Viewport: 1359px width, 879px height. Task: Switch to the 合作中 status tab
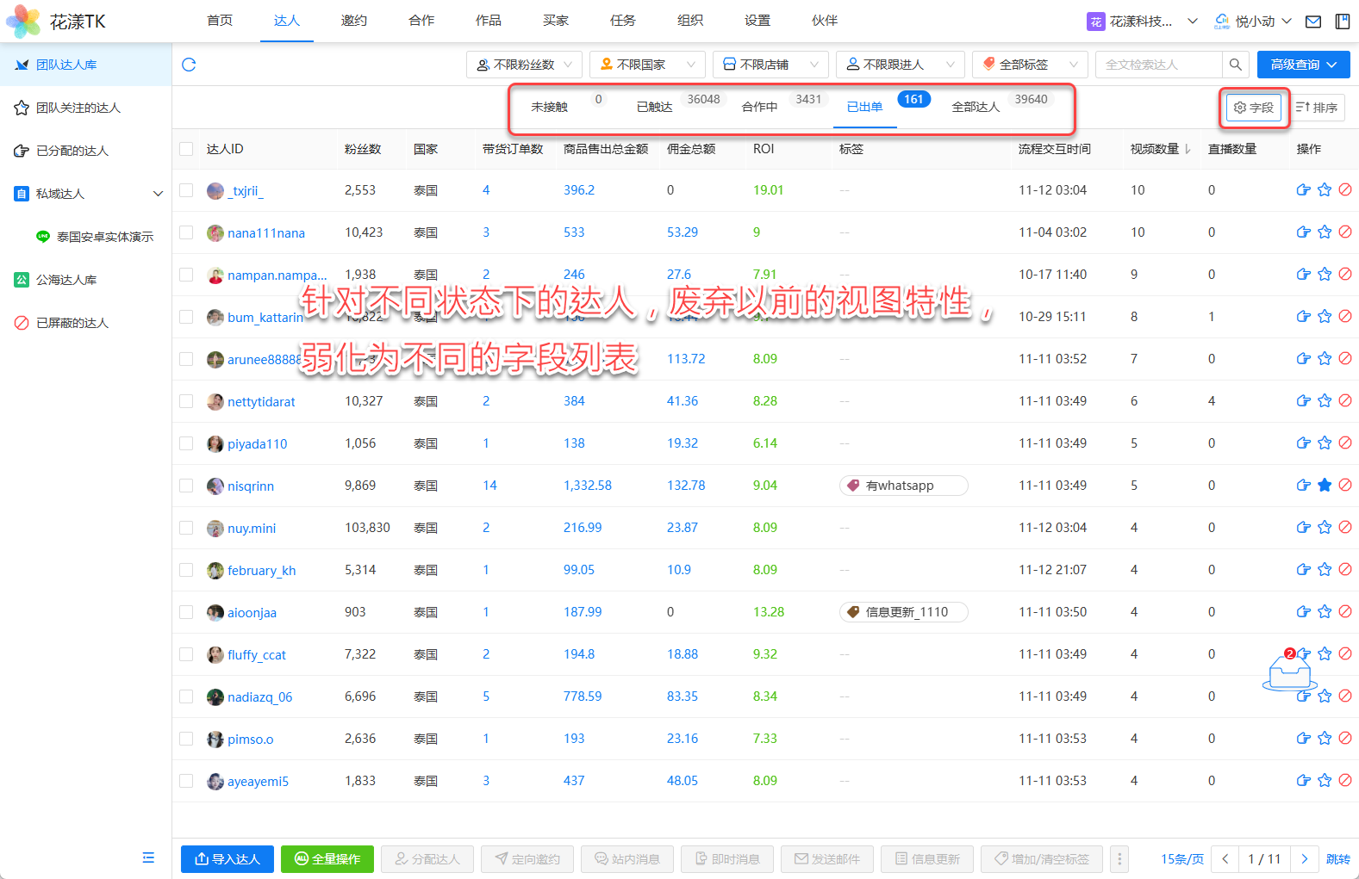759,107
